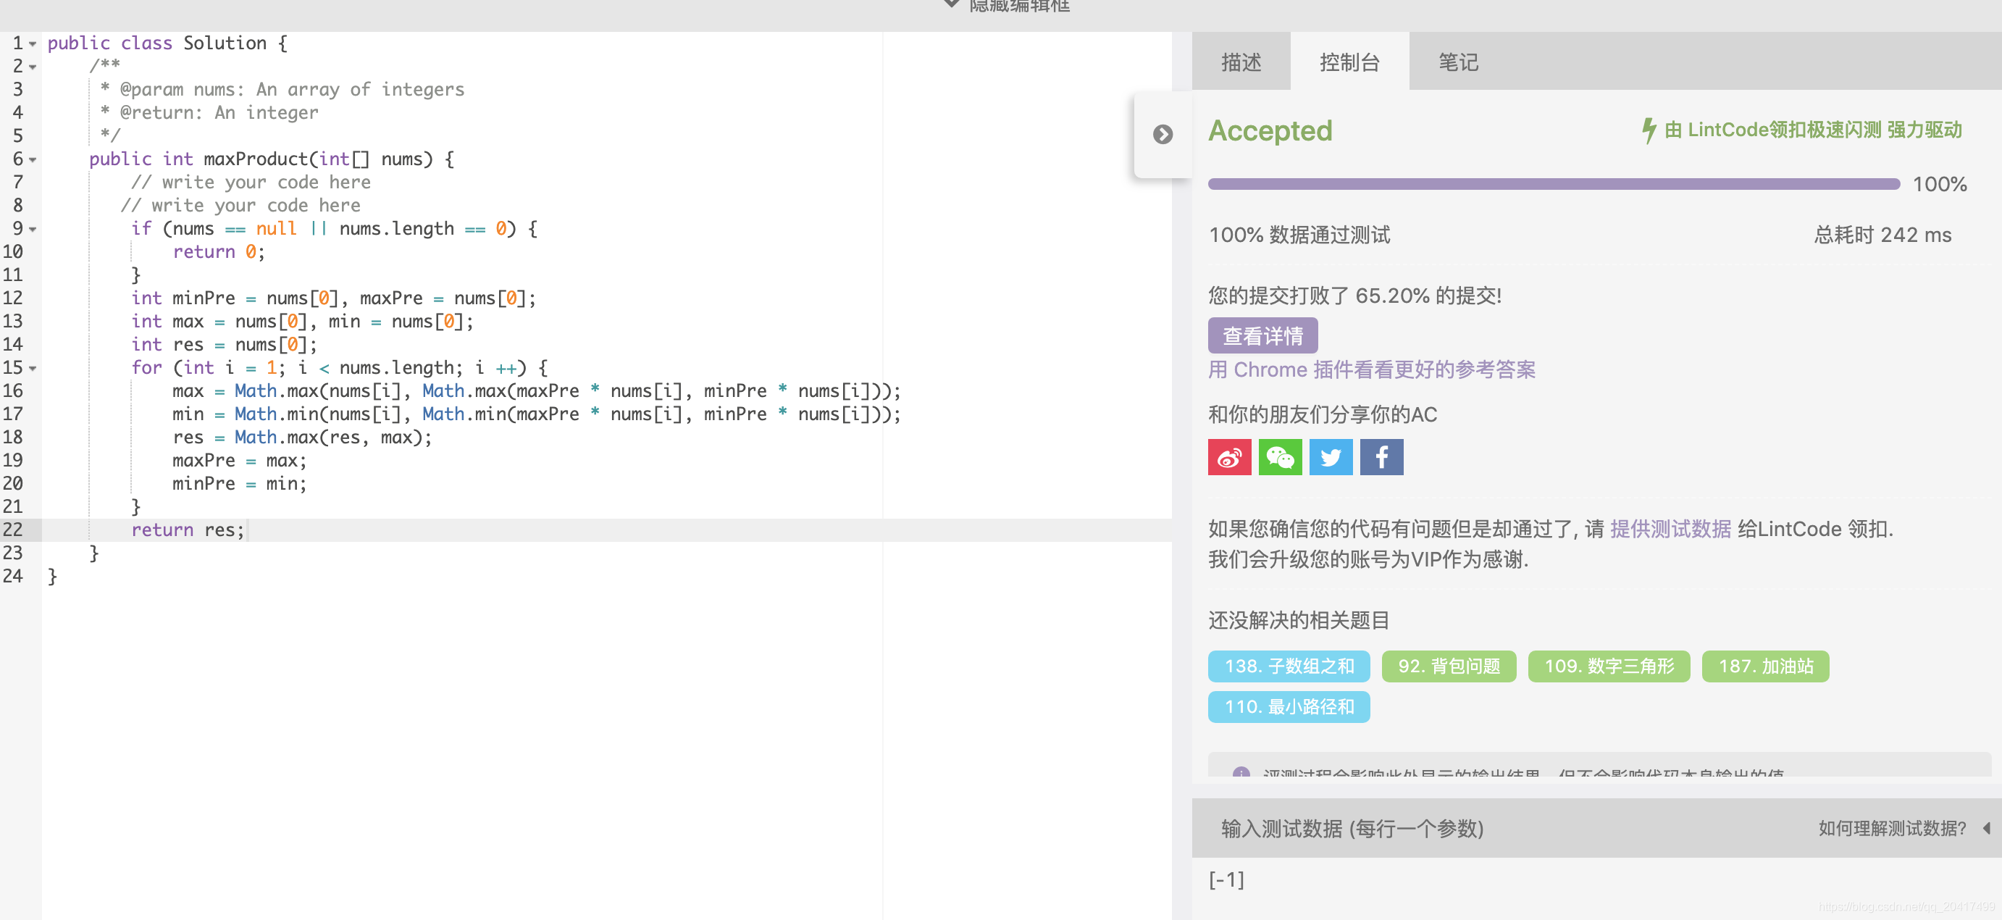Open related problem 138. 子数组之和
The height and width of the screenshot is (920, 2002).
point(1289,666)
